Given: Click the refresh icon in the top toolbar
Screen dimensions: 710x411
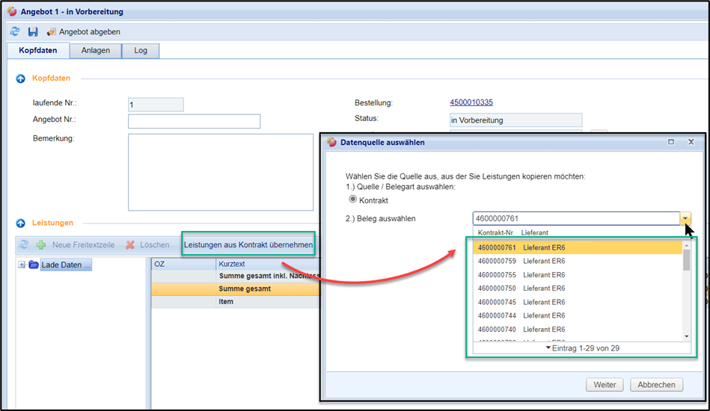Looking at the screenshot, I should point(15,32).
